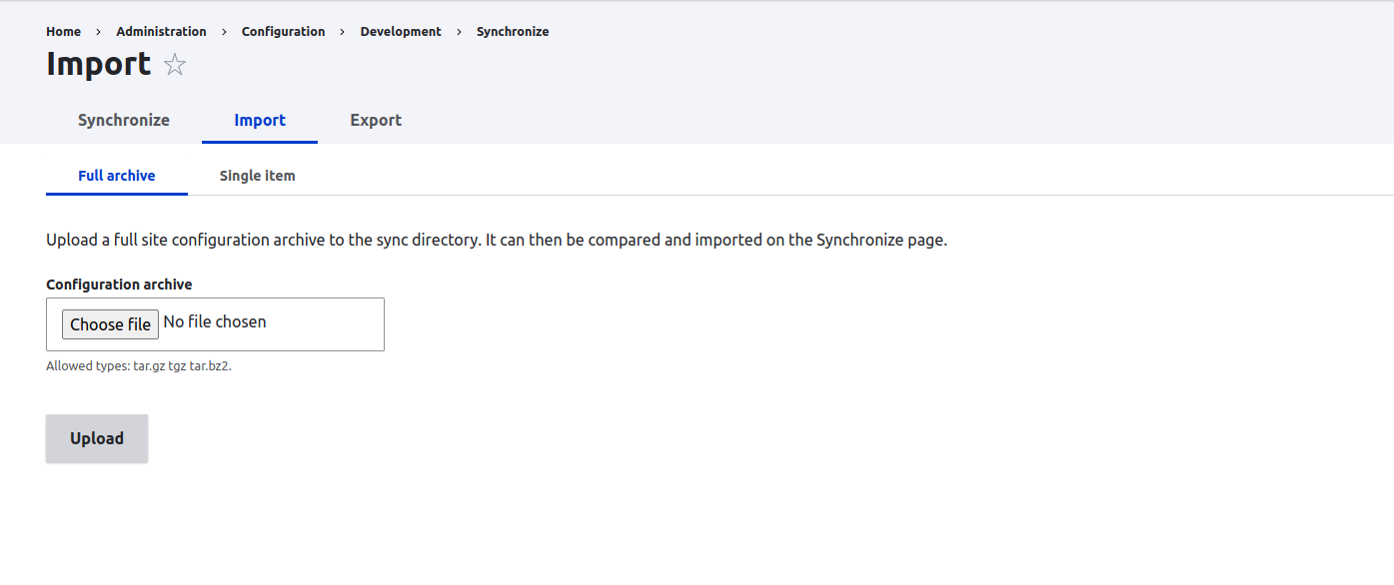The width and height of the screenshot is (1394, 585).
Task: Click the chevron before Development breadcrumb
Action: pyautogui.click(x=341, y=31)
